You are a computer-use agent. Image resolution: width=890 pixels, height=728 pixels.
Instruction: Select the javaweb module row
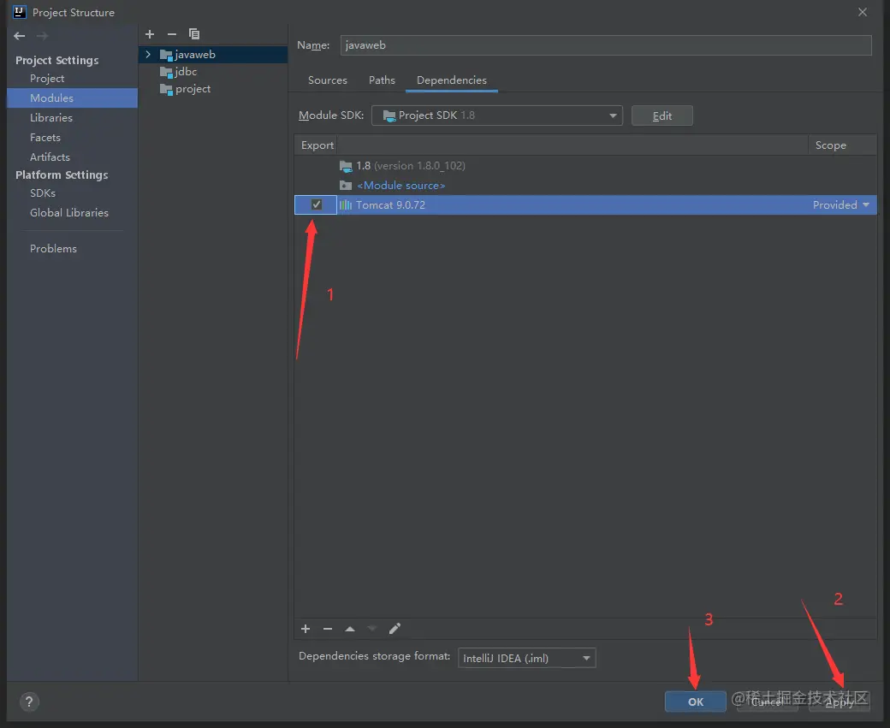213,55
